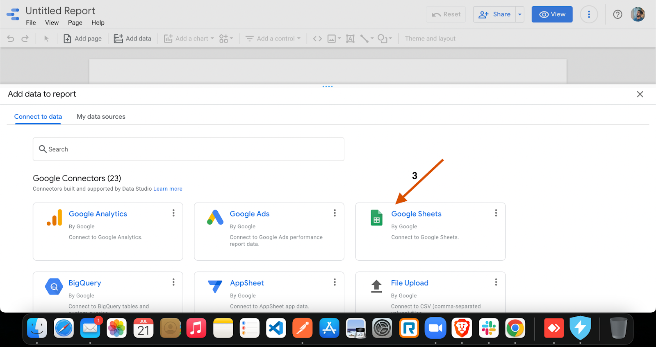
Task: Select the BigQuery connector title
Action: [x=84, y=283]
